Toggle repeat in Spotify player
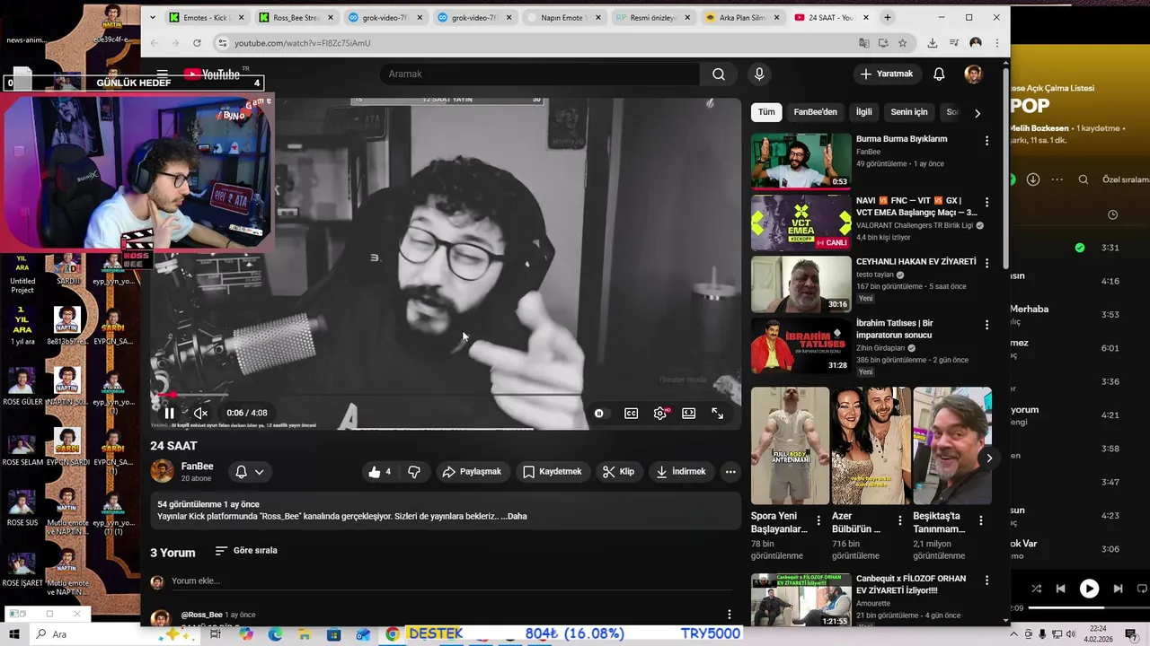Image resolution: width=1150 pixels, height=646 pixels. tap(1144, 589)
